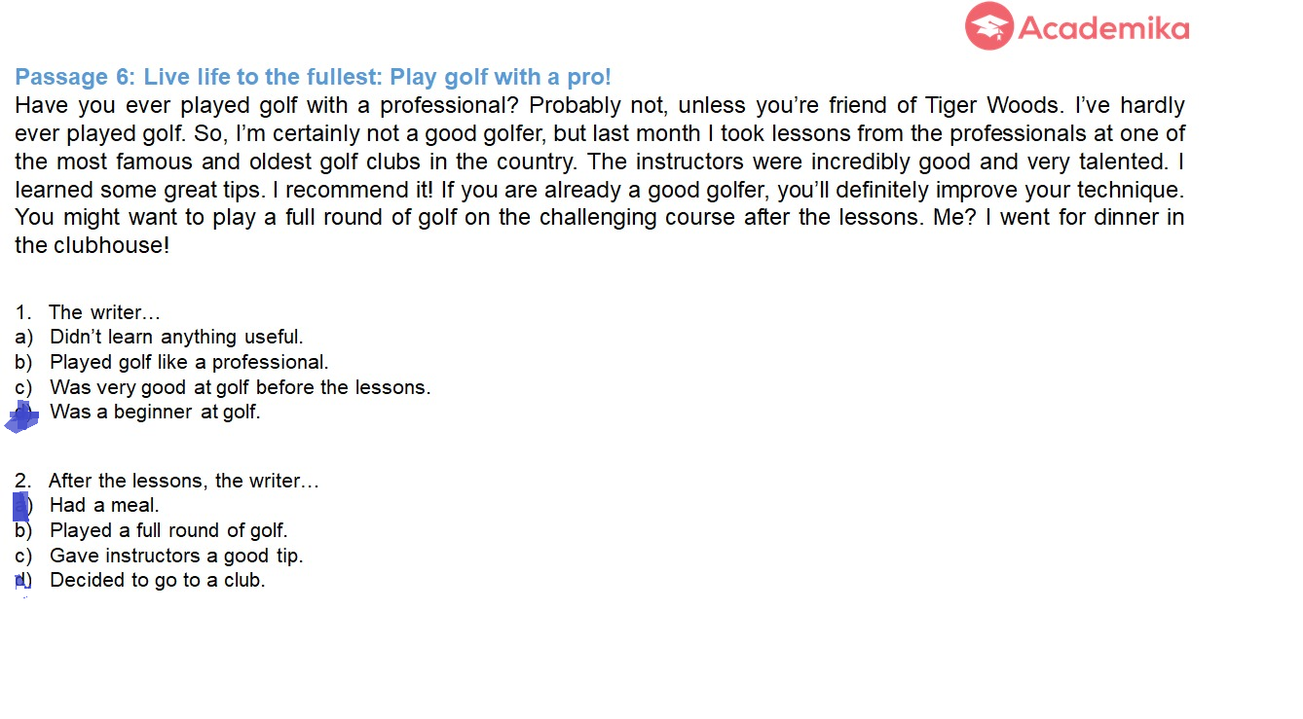Choose answer 'Was very good at golf before the lessons.'
1303x719 pixels.
[x=240, y=387]
